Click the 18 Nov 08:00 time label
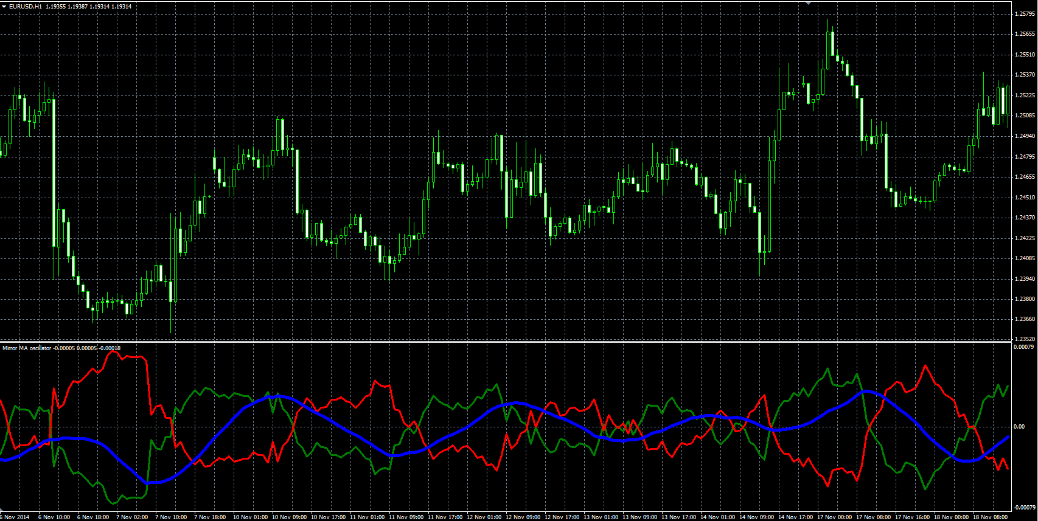This screenshot has height=521, width=1038. point(991,517)
